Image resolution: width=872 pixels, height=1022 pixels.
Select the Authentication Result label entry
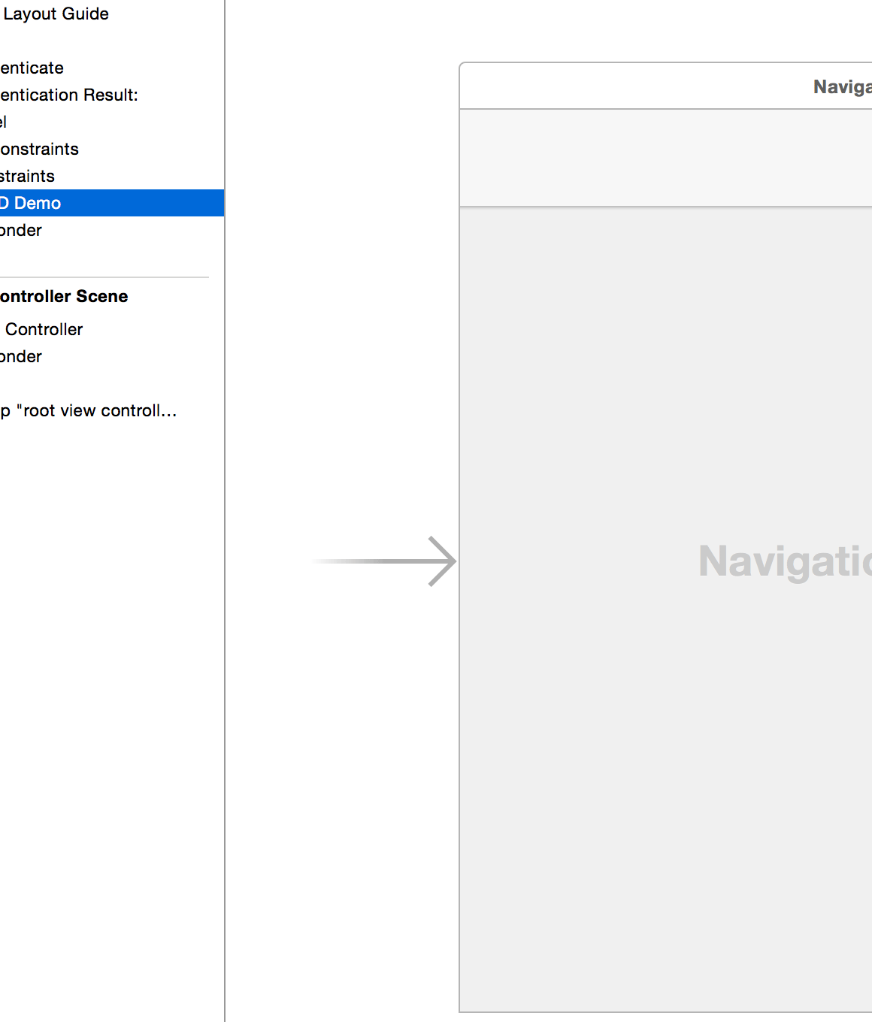click(69, 95)
